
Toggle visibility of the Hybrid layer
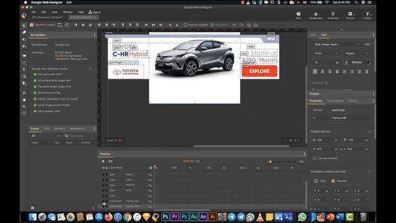point(103,175)
